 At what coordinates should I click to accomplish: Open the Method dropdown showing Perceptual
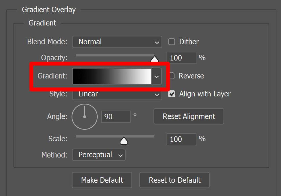click(x=99, y=155)
